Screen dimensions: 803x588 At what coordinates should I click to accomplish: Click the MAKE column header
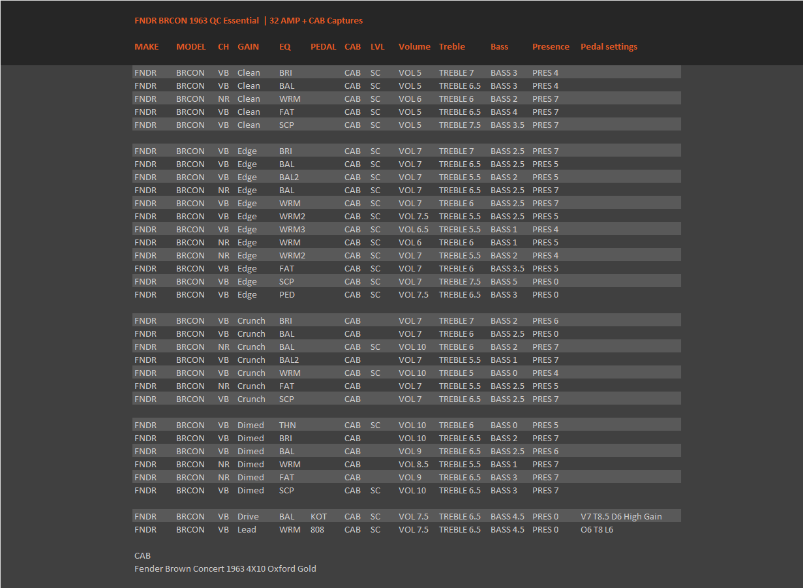point(146,46)
